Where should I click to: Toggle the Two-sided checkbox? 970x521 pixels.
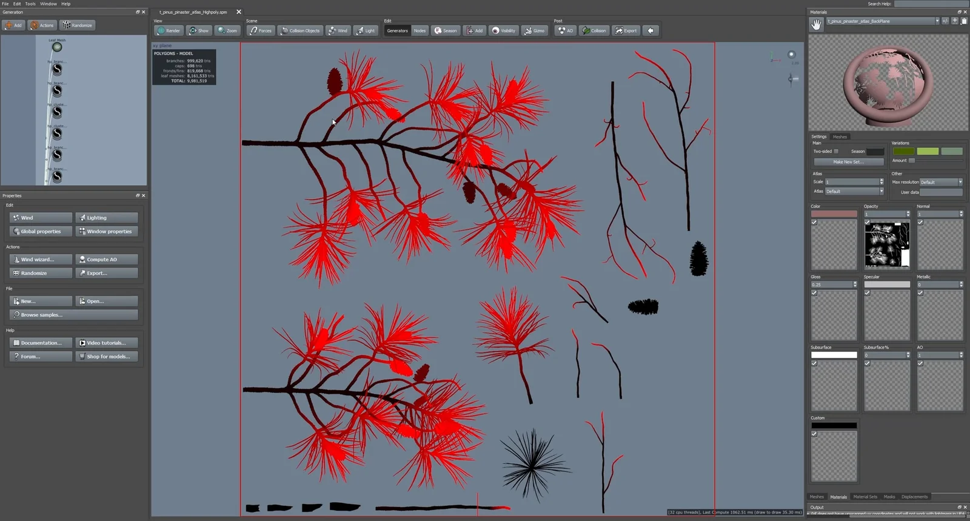836,152
